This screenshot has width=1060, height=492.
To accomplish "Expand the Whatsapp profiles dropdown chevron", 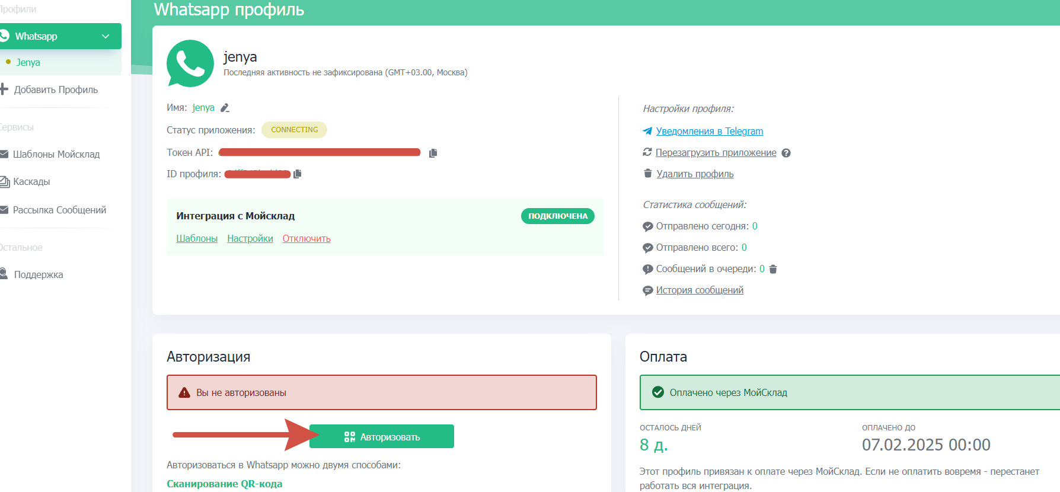I will pos(106,36).
